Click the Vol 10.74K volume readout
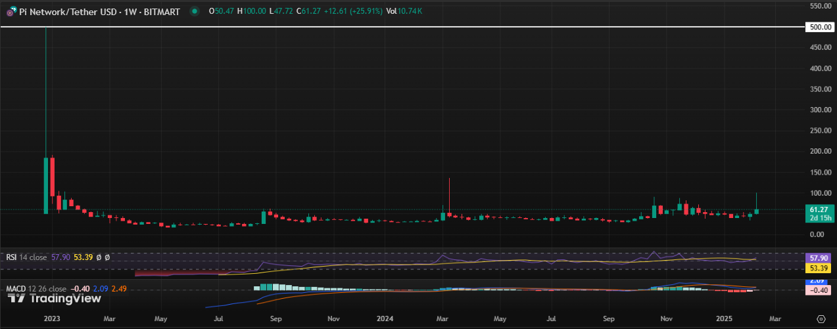The image size is (837, 329). (x=404, y=12)
